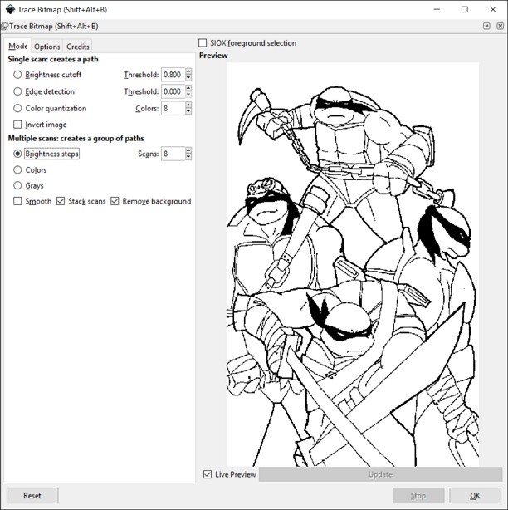Image resolution: width=508 pixels, height=510 pixels.
Task: Select the Color quantization radio button
Action: (x=17, y=108)
